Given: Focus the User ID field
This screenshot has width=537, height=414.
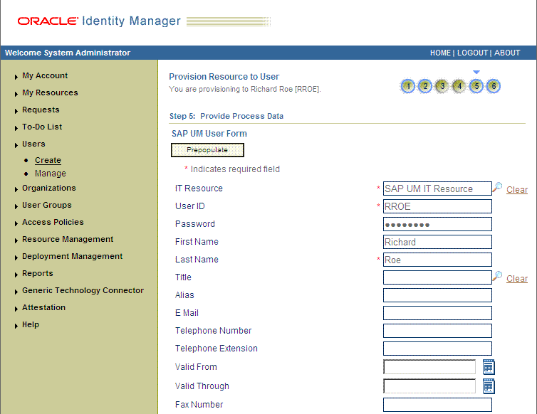Looking at the screenshot, I should coord(437,206).
